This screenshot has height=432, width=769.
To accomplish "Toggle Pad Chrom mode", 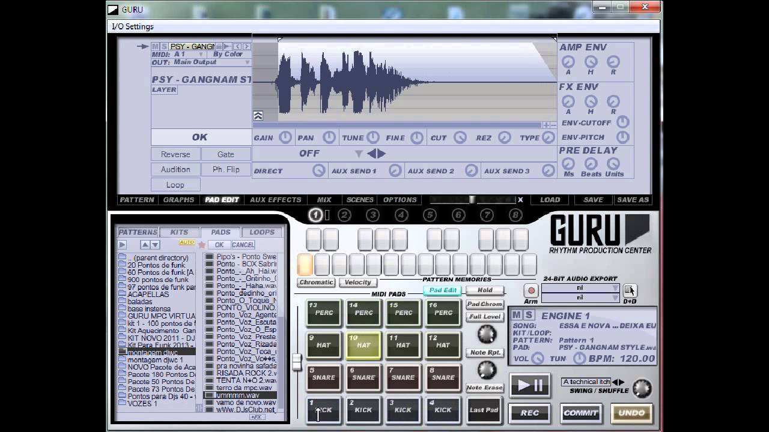I will pyautogui.click(x=485, y=304).
